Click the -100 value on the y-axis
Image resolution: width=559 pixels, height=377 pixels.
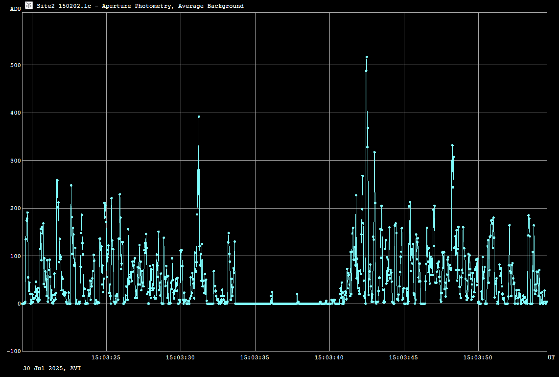point(14,351)
